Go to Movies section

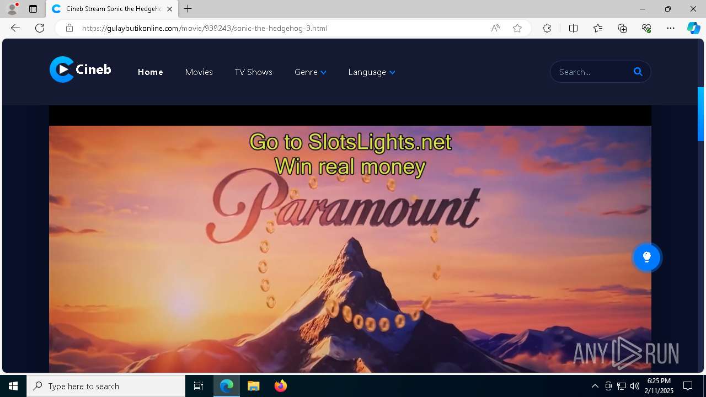(x=199, y=72)
